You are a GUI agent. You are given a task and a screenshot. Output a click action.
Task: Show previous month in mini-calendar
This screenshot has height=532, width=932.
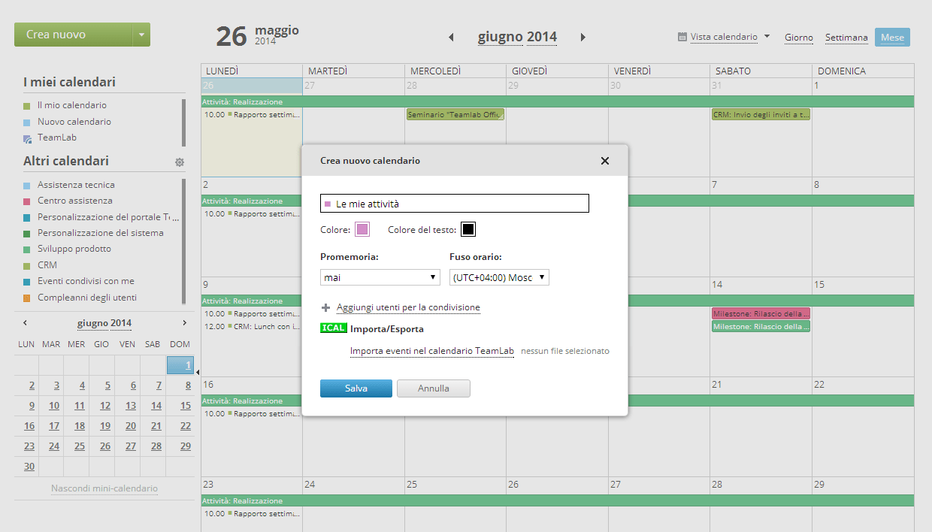point(25,323)
